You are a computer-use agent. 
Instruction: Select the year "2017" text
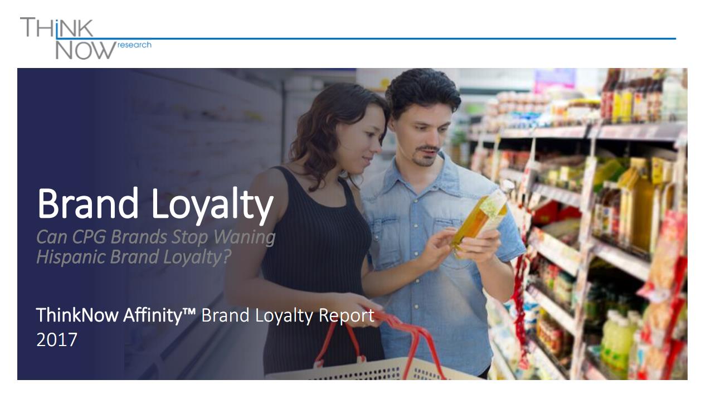pyautogui.click(x=57, y=339)
